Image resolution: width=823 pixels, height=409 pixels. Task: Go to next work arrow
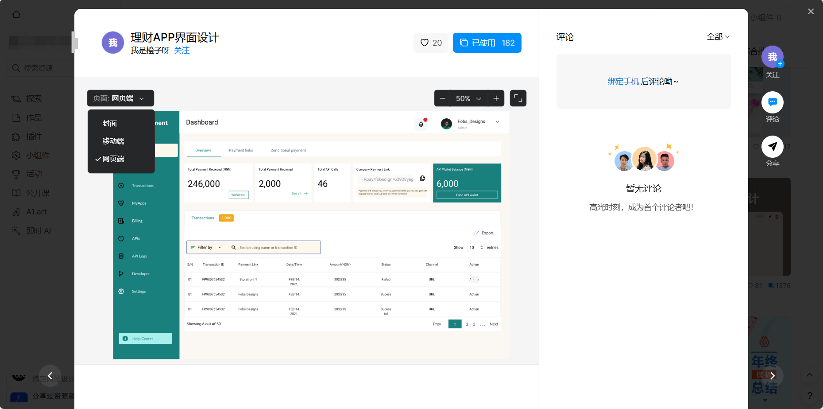773,376
